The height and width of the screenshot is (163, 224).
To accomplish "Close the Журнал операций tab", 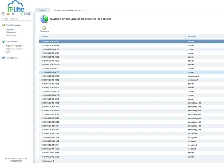I will coord(84,11).
